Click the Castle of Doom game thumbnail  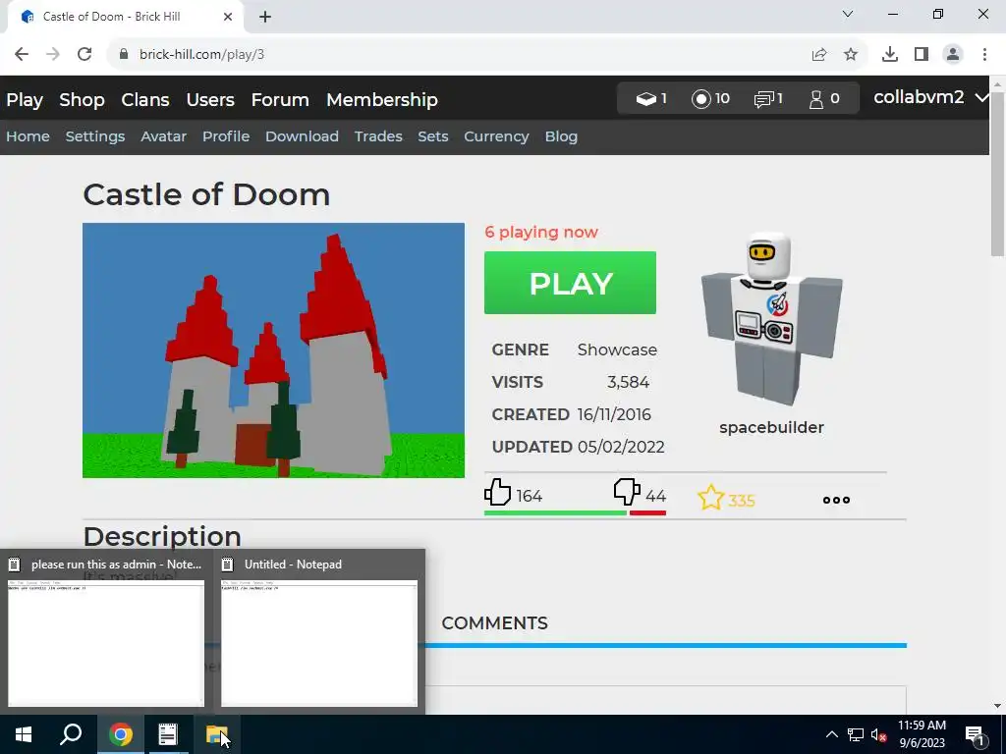coord(273,350)
